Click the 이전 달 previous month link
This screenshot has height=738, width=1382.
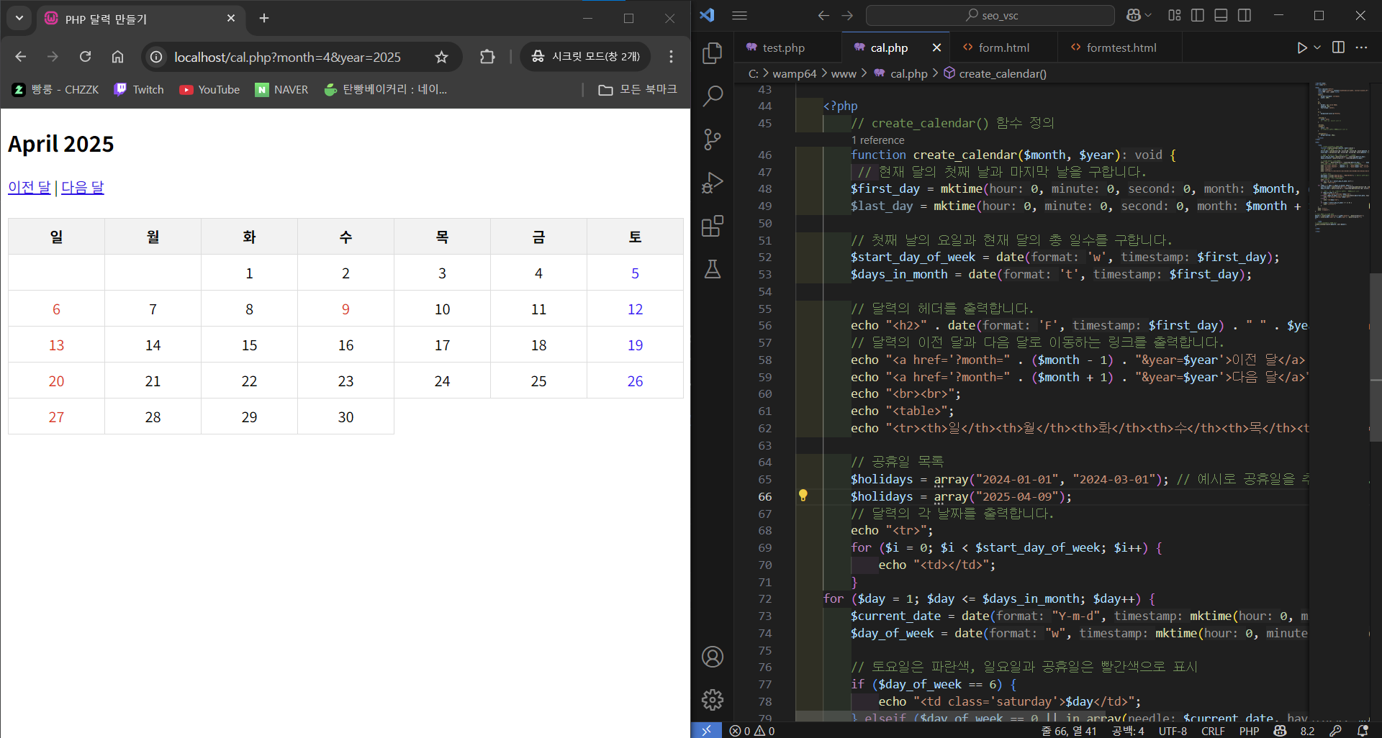point(30,187)
